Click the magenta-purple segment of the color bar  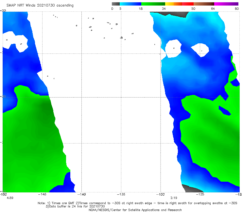pyautogui.click(x=226, y=4)
